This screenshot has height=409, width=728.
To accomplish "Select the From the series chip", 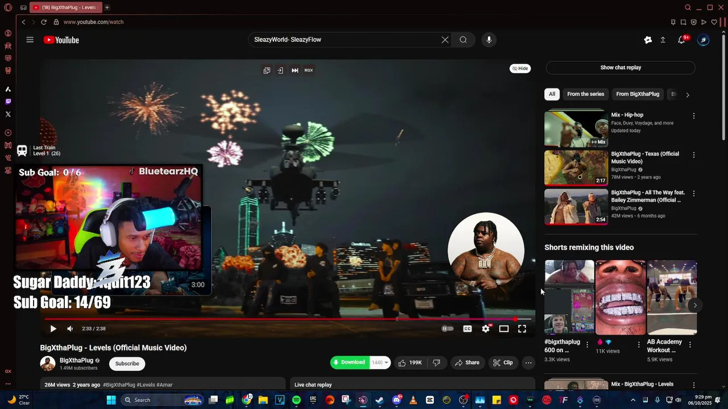I will click(586, 94).
